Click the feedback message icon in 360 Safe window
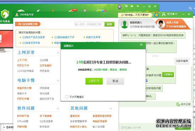 [132, 6]
